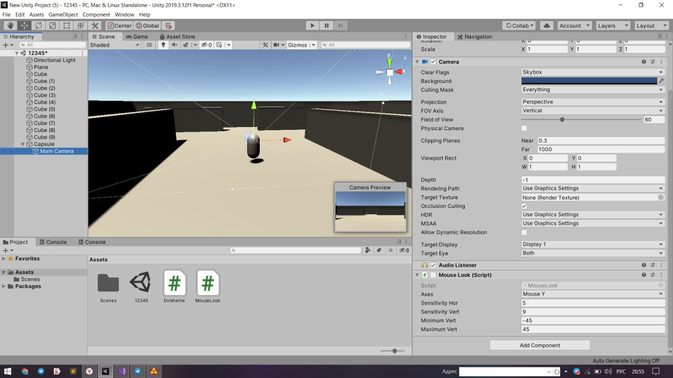Save Project search to favorites star
Screen dimensions: 673x378
point(391,250)
